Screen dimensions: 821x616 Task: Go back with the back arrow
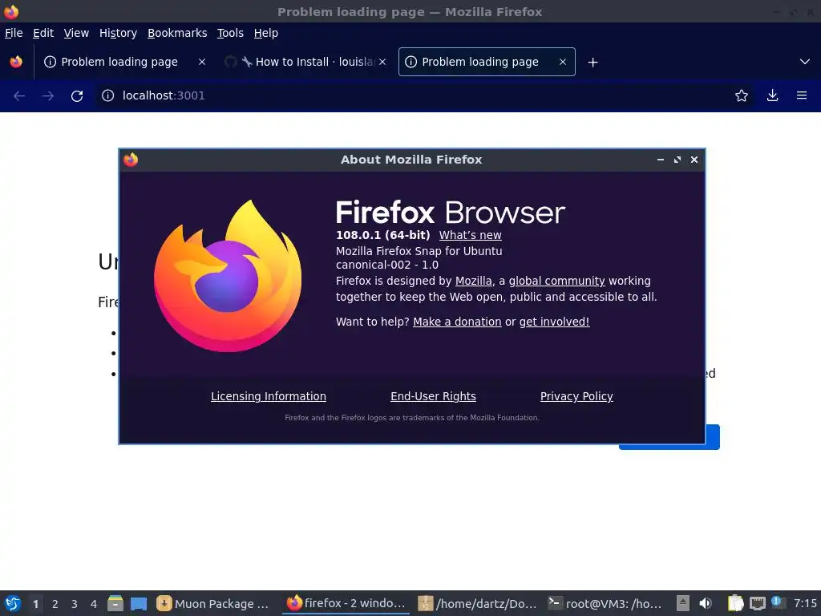(x=19, y=95)
